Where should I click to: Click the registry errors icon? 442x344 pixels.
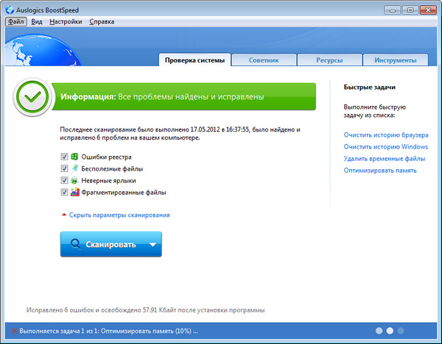(74, 157)
